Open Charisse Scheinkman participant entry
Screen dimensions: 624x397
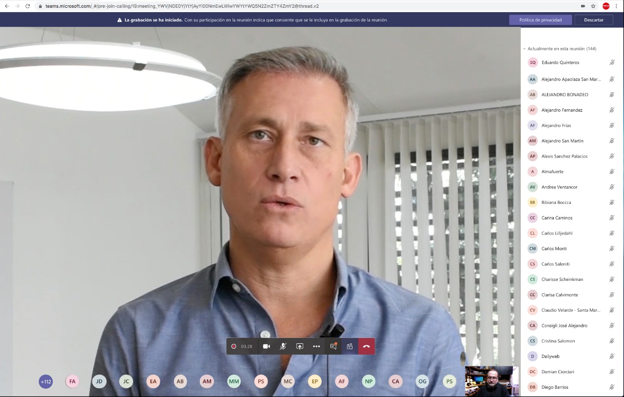pos(563,279)
